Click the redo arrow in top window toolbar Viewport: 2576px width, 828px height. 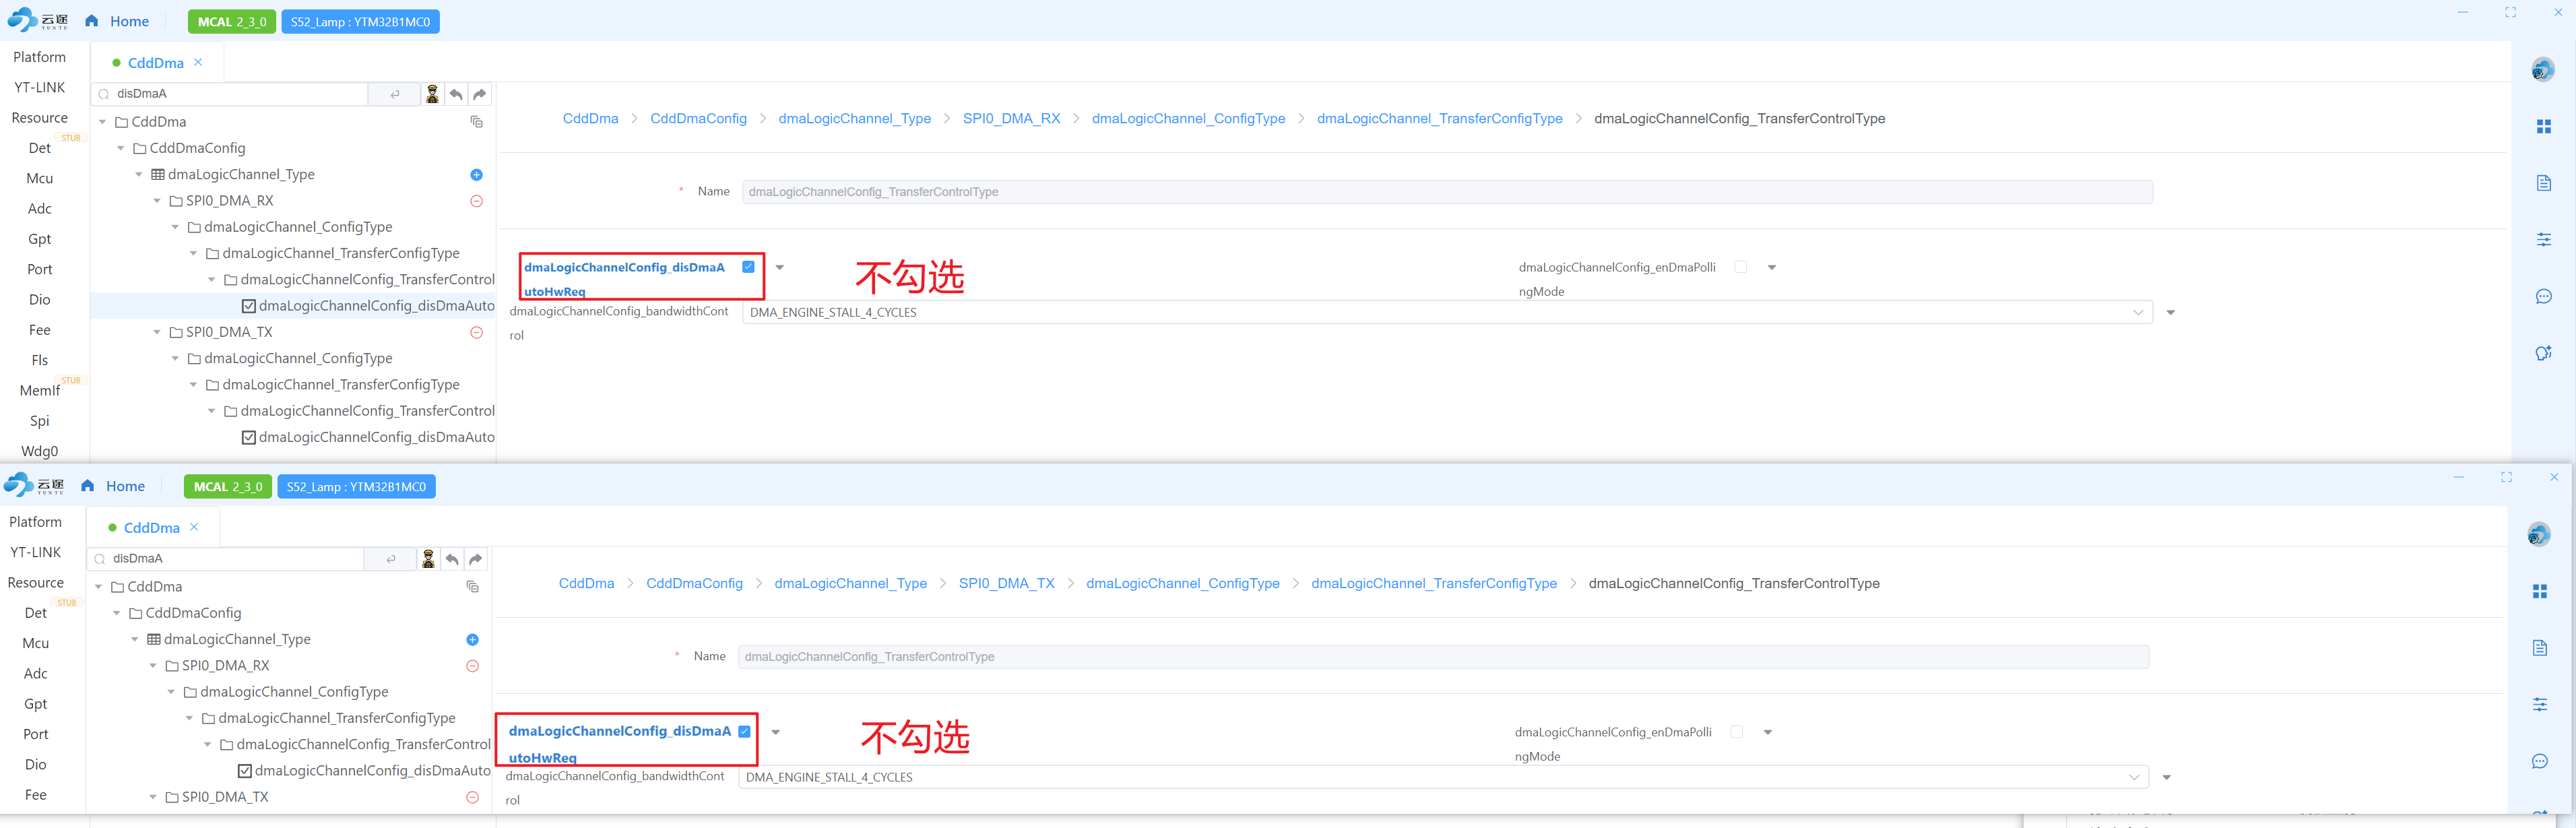point(480,94)
